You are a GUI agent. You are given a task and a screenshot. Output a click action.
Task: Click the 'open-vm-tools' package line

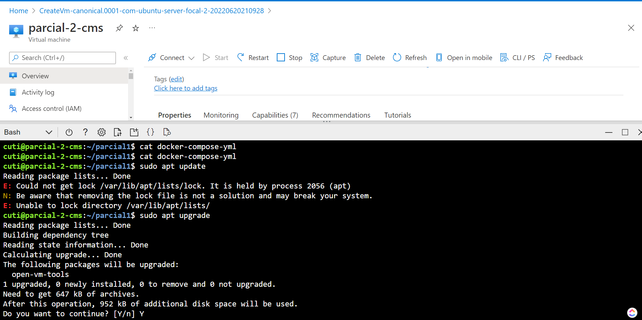[40, 275]
